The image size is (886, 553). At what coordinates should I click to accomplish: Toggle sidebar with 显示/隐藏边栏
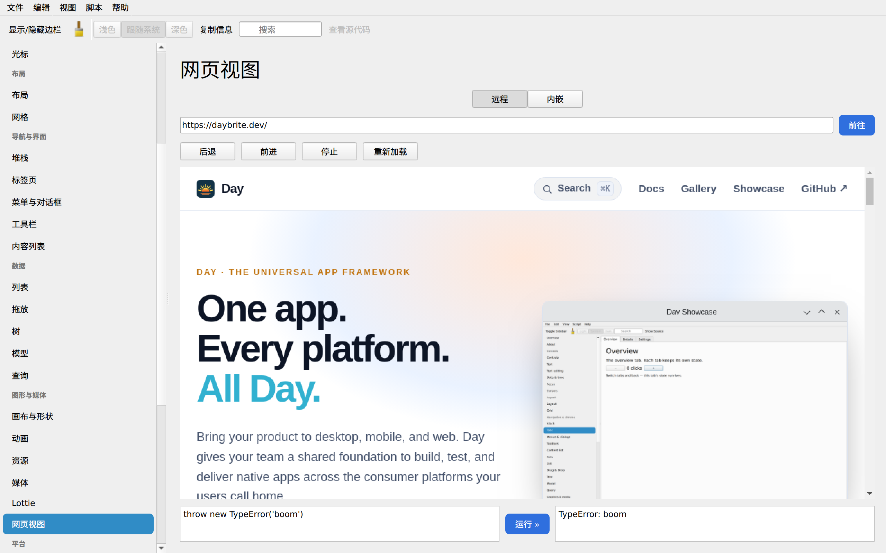pyautogui.click(x=35, y=30)
